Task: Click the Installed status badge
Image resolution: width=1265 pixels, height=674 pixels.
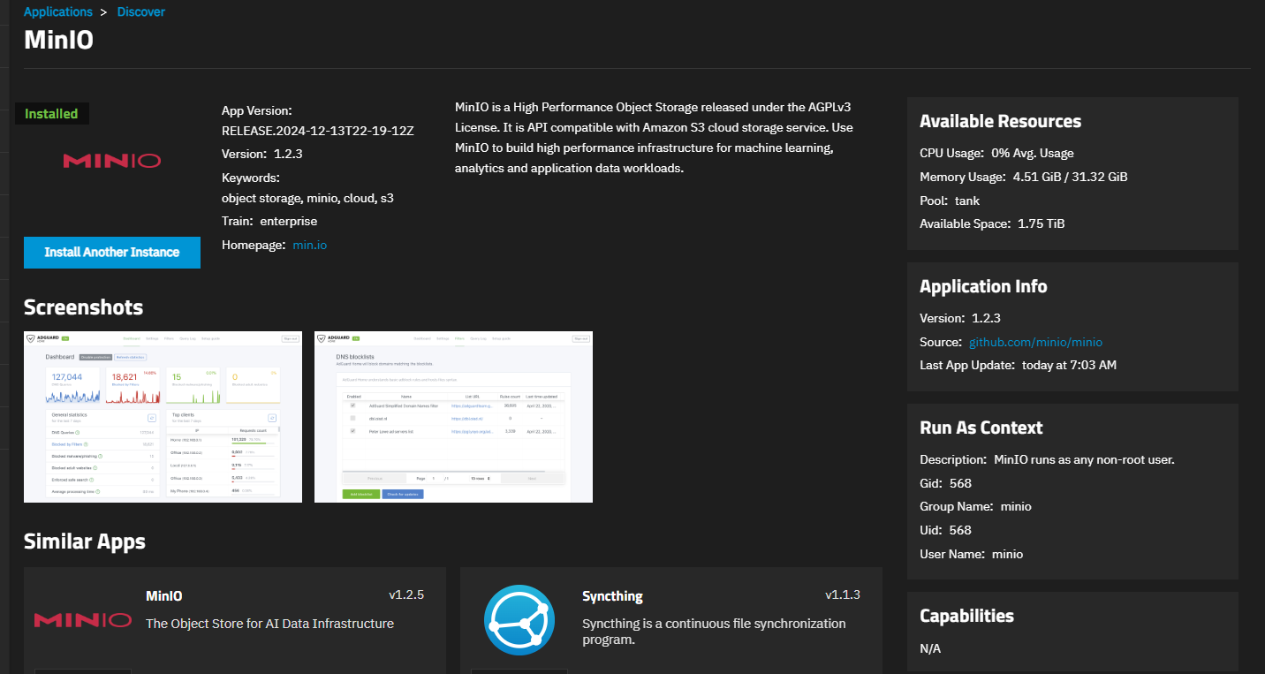Action: (x=51, y=114)
